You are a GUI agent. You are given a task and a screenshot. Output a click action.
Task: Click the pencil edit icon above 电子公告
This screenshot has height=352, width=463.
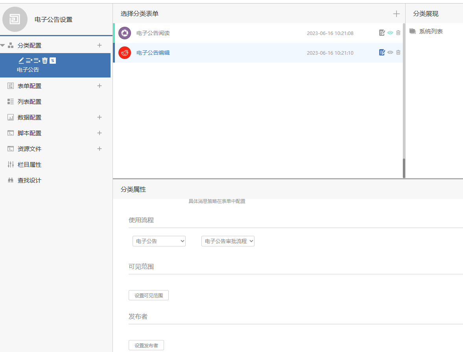point(21,61)
